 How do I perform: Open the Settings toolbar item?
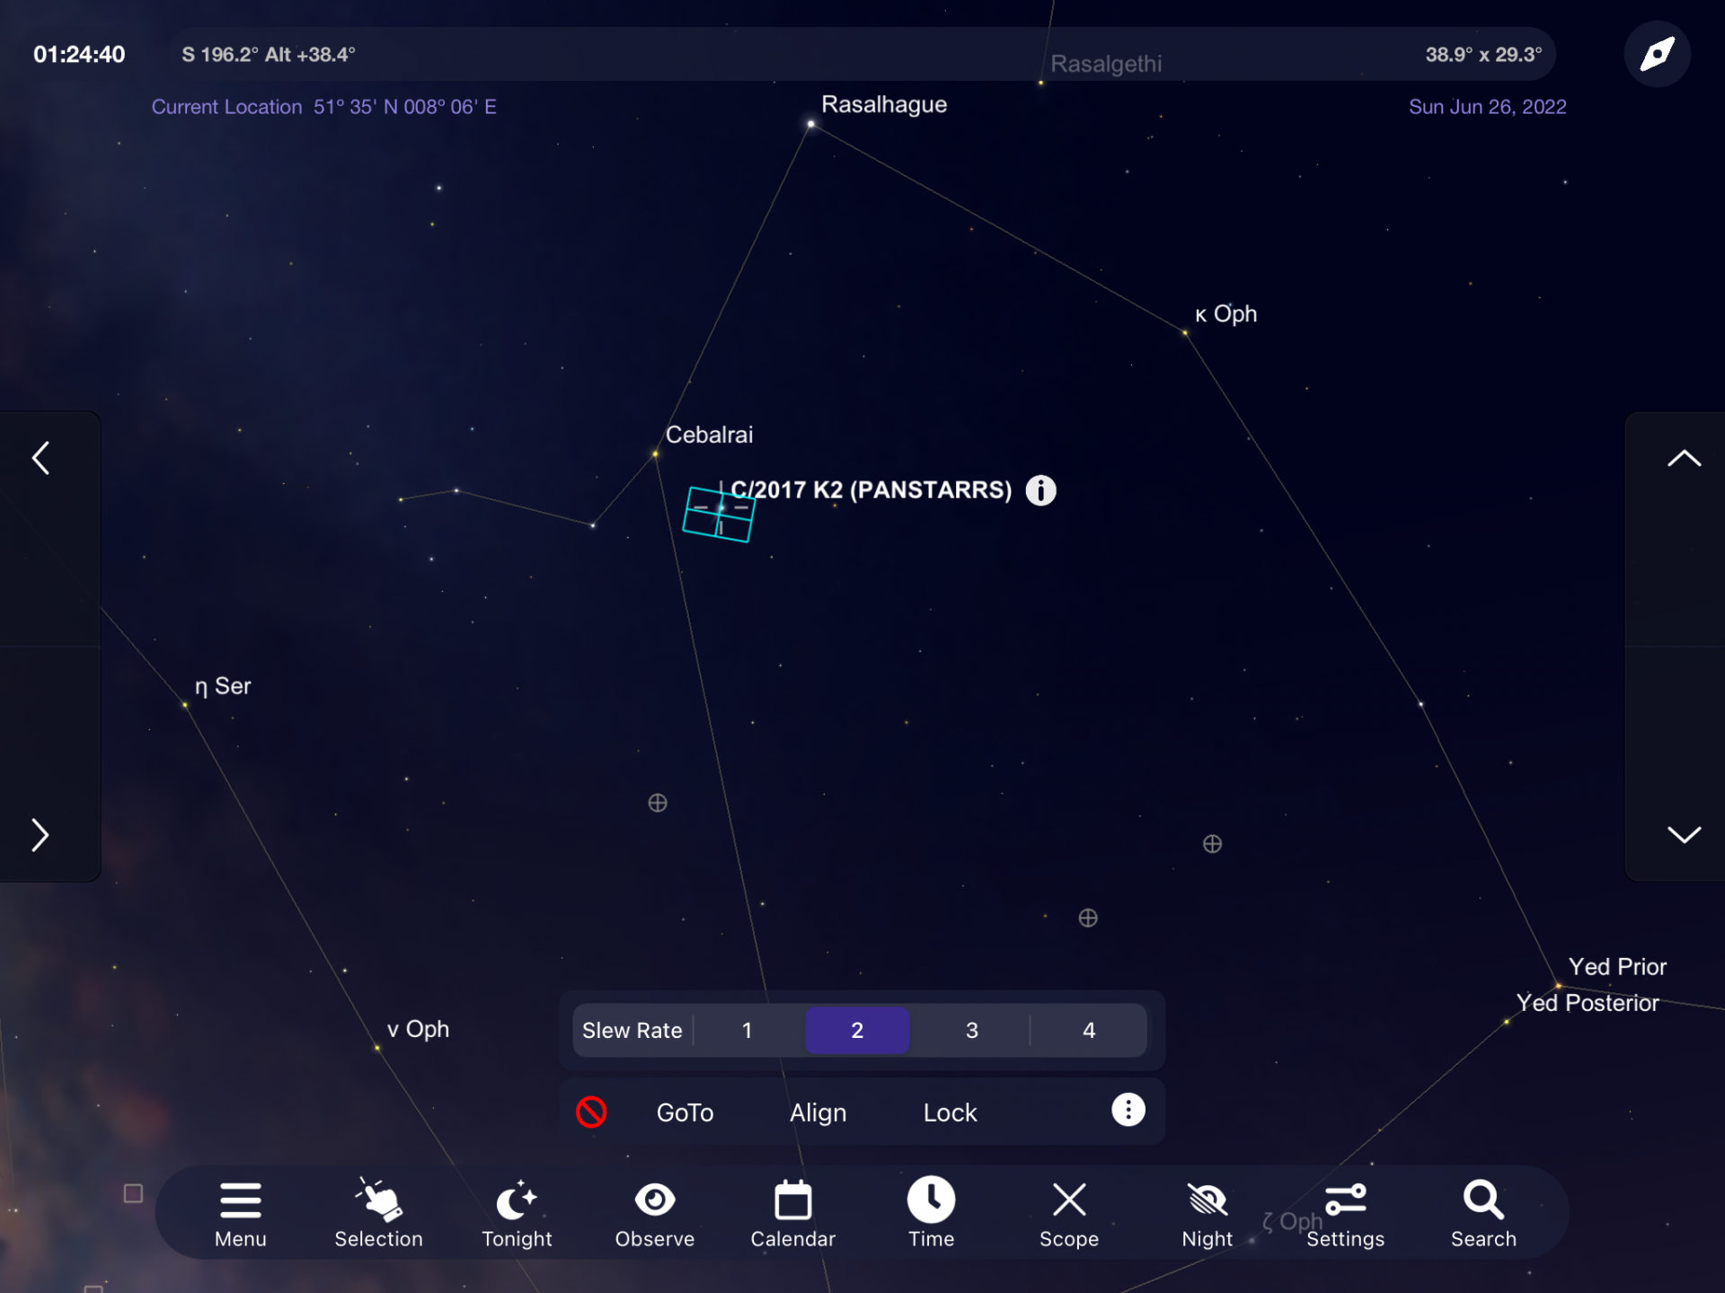1345,1214
